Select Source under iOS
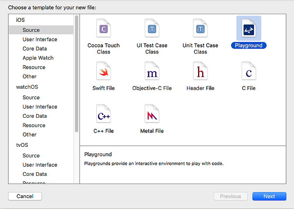The width and height of the screenshot is (294, 209). pos(41,30)
